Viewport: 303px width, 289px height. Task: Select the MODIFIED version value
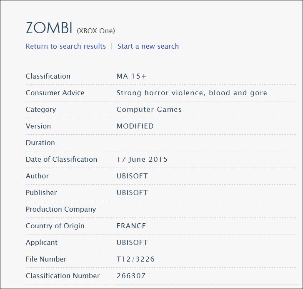pos(135,126)
